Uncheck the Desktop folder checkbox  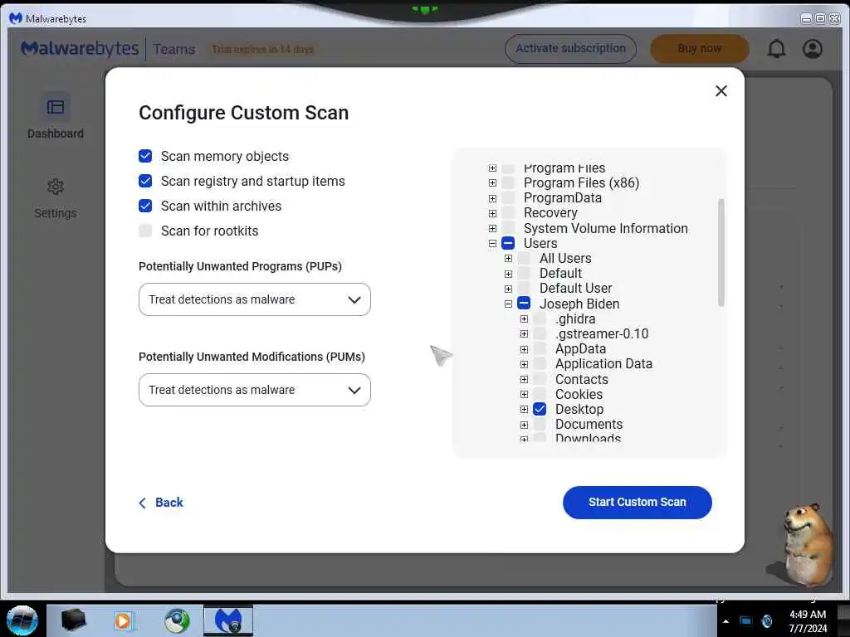(540, 409)
